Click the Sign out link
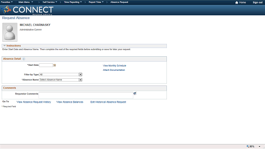This screenshot has height=149, width=265. pos(258,2)
